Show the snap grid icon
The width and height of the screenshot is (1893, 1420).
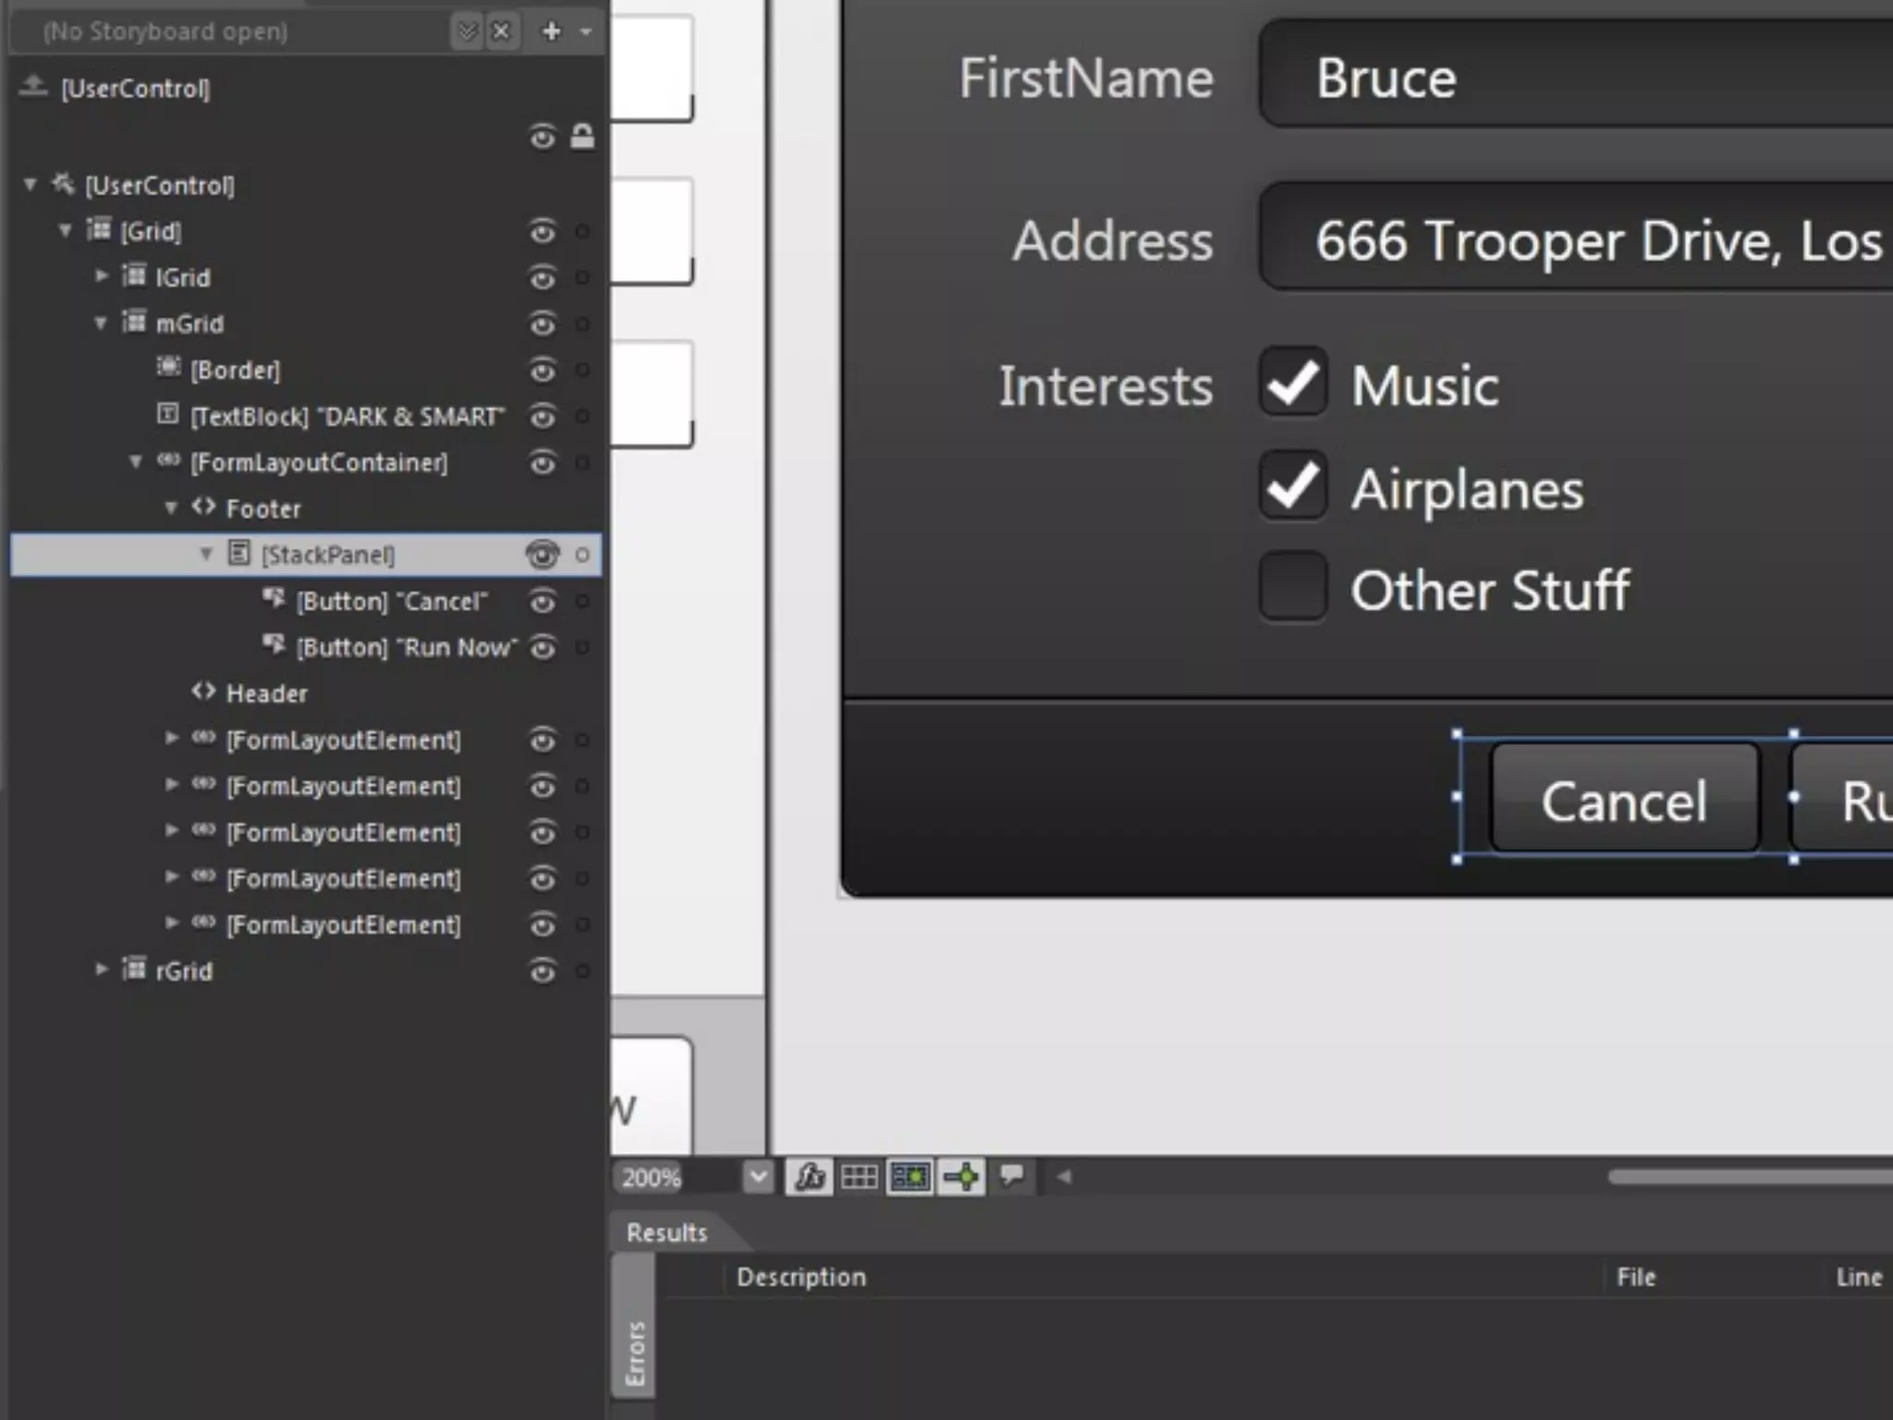[x=859, y=1177]
